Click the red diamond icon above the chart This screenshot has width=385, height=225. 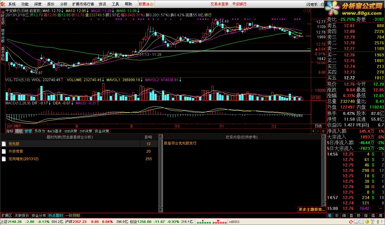[304, 11]
